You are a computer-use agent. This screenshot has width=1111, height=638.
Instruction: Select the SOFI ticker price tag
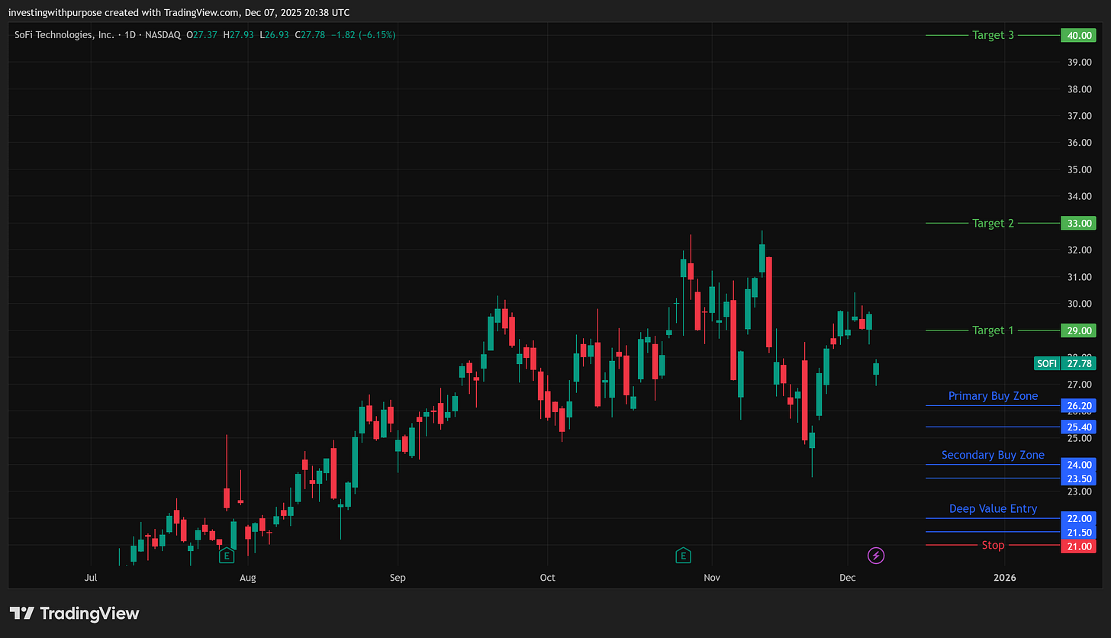point(1046,363)
